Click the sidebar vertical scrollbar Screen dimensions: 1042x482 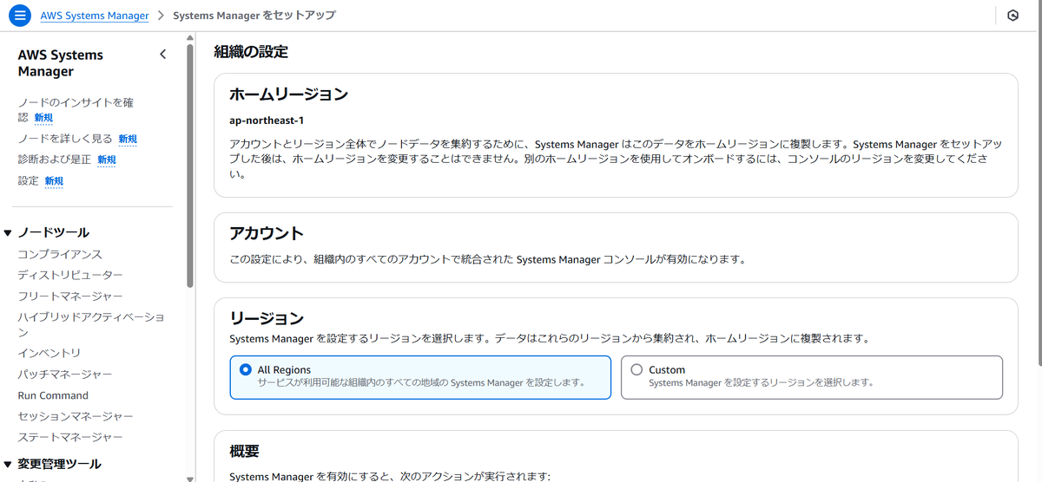point(190,165)
